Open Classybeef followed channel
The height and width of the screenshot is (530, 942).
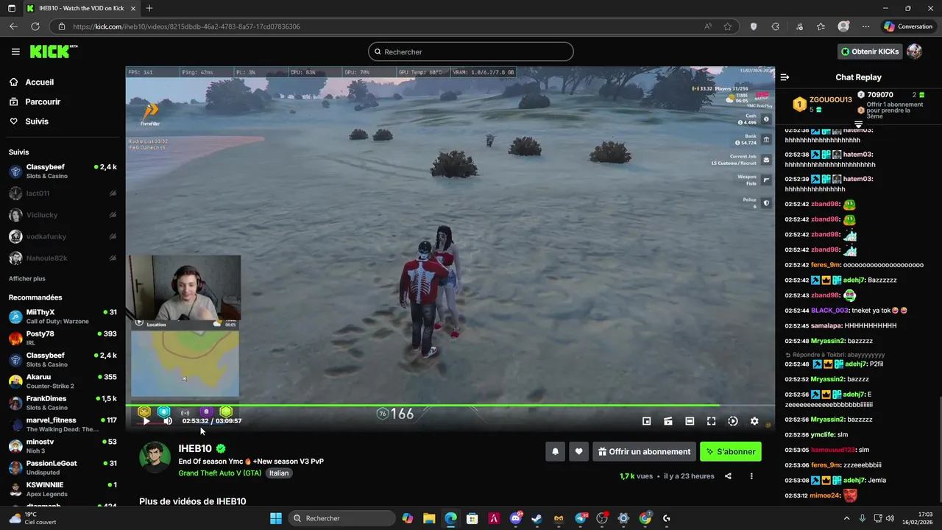(x=63, y=172)
